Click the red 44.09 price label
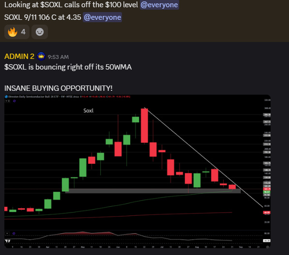The image size is (289, 255). 267,212
